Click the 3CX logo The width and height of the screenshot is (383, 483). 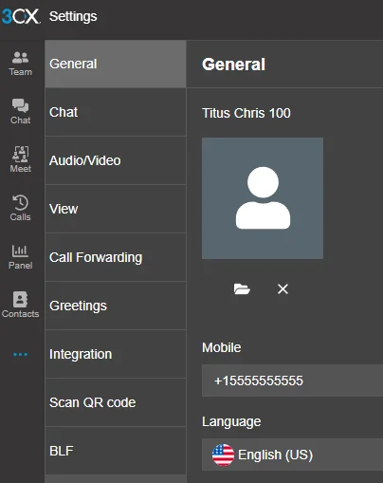[x=21, y=16]
